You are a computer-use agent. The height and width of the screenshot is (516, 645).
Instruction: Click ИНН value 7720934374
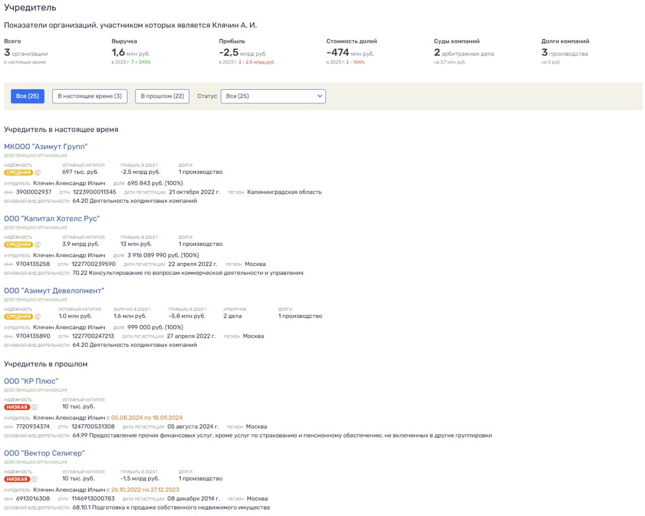pyautogui.click(x=33, y=426)
